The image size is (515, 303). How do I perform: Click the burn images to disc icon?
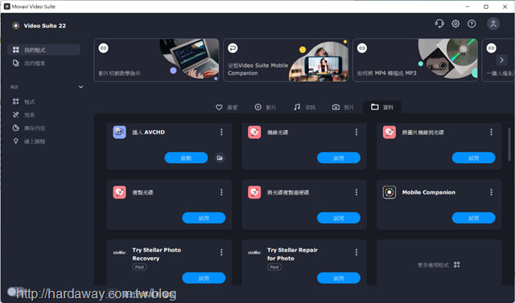click(389, 132)
